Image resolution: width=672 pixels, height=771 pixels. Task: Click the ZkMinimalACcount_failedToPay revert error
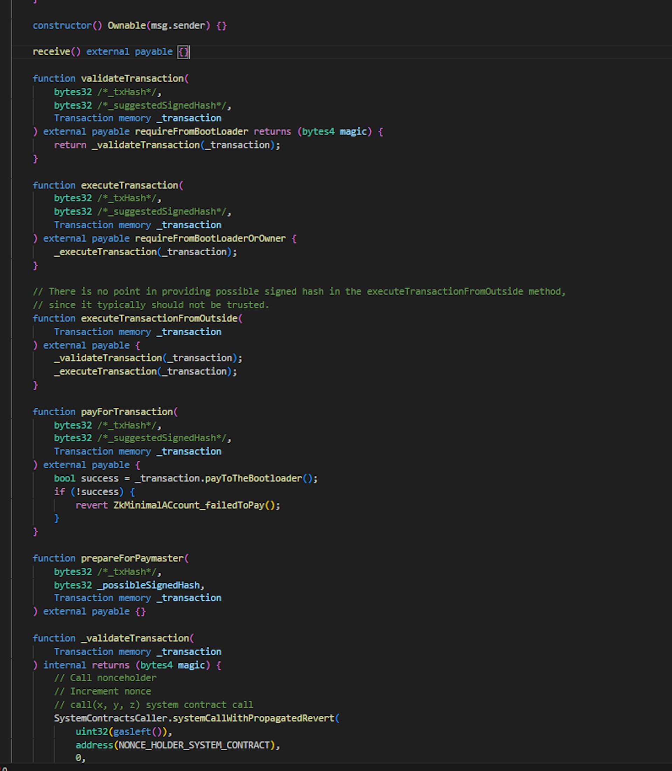(189, 505)
